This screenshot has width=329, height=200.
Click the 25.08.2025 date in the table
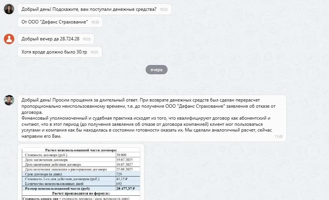tap(125, 169)
